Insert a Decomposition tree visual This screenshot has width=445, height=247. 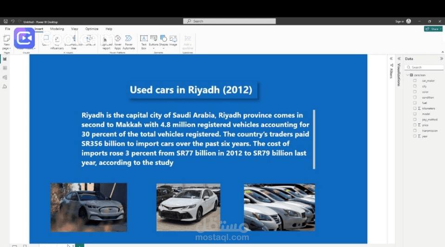pyautogui.click(x=74, y=42)
